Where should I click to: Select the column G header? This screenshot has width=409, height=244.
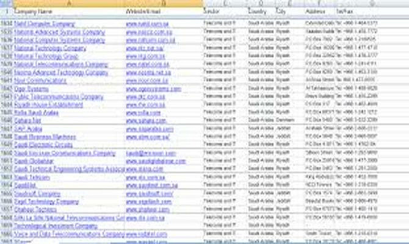(x=372, y=3)
